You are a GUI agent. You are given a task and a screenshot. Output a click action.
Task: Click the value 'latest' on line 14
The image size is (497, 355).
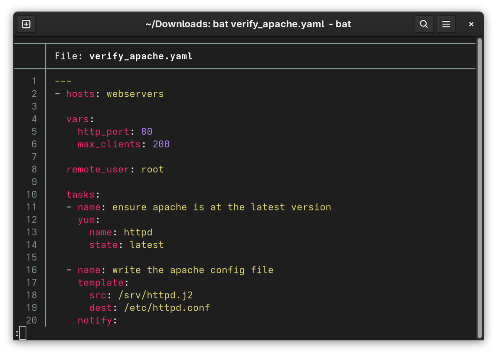coord(147,245)
